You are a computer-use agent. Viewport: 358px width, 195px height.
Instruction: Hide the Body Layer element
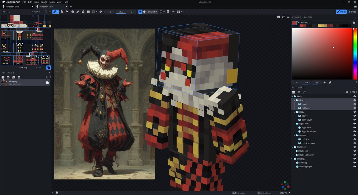point(355,120)
